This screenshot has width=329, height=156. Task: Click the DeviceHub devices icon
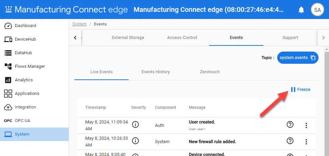pyautogui.click(x=8, y=39)
